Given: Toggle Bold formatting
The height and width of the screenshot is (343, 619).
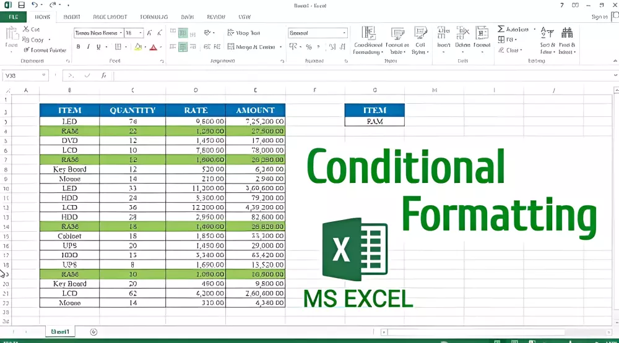Looking at the screenshot, I should pyautogui.click(x=78, y=47).
